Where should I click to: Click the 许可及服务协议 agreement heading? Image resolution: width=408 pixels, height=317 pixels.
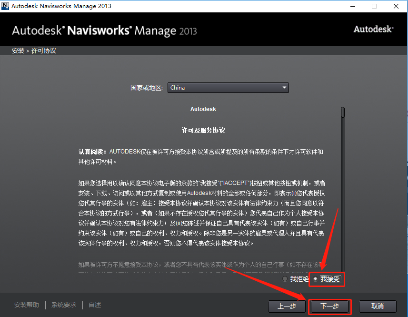pos(203,130)
